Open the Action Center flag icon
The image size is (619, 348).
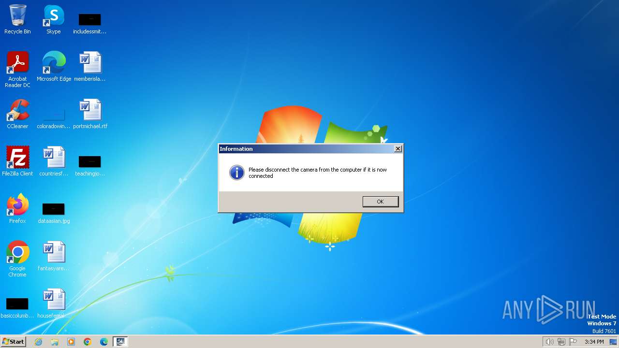click(574, 342)
